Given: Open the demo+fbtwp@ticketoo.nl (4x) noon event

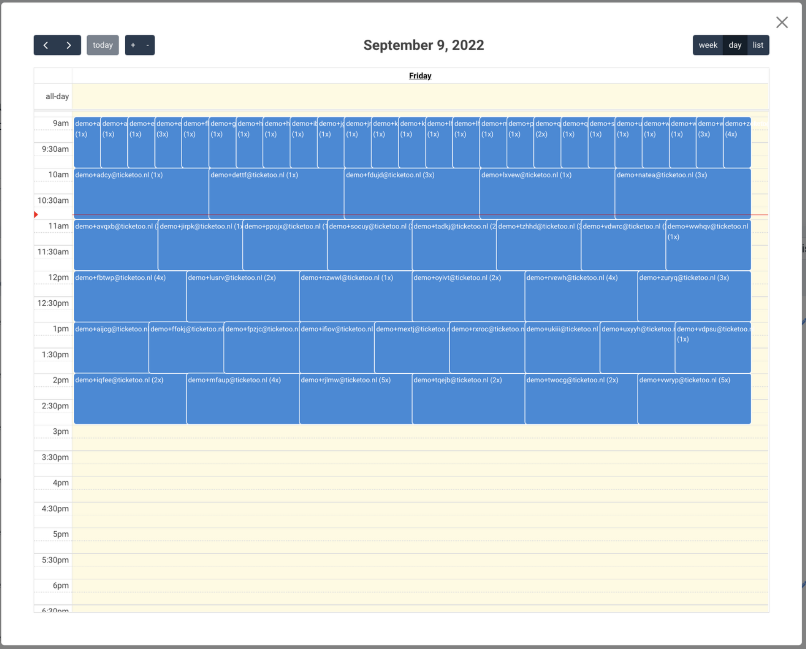Looking at the screenshot, I should (130, 295).
